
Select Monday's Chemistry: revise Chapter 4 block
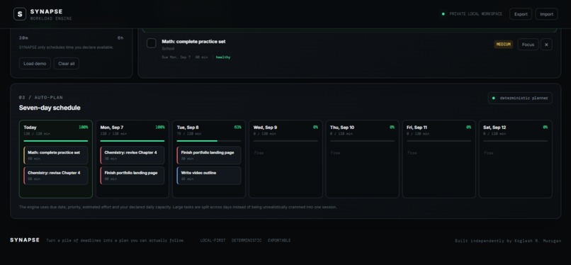coord(132,155)
